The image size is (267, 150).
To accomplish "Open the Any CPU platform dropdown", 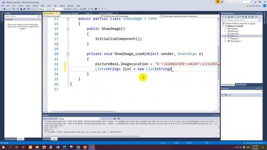I will 55,9.
